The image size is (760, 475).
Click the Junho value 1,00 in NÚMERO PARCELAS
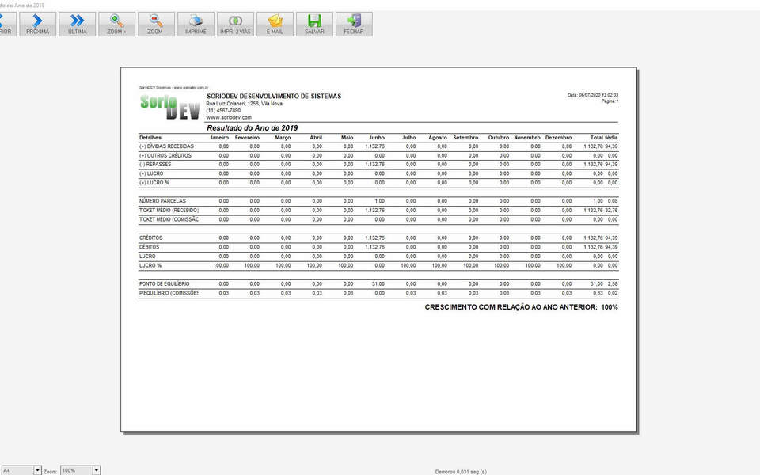tap(379, 200)
